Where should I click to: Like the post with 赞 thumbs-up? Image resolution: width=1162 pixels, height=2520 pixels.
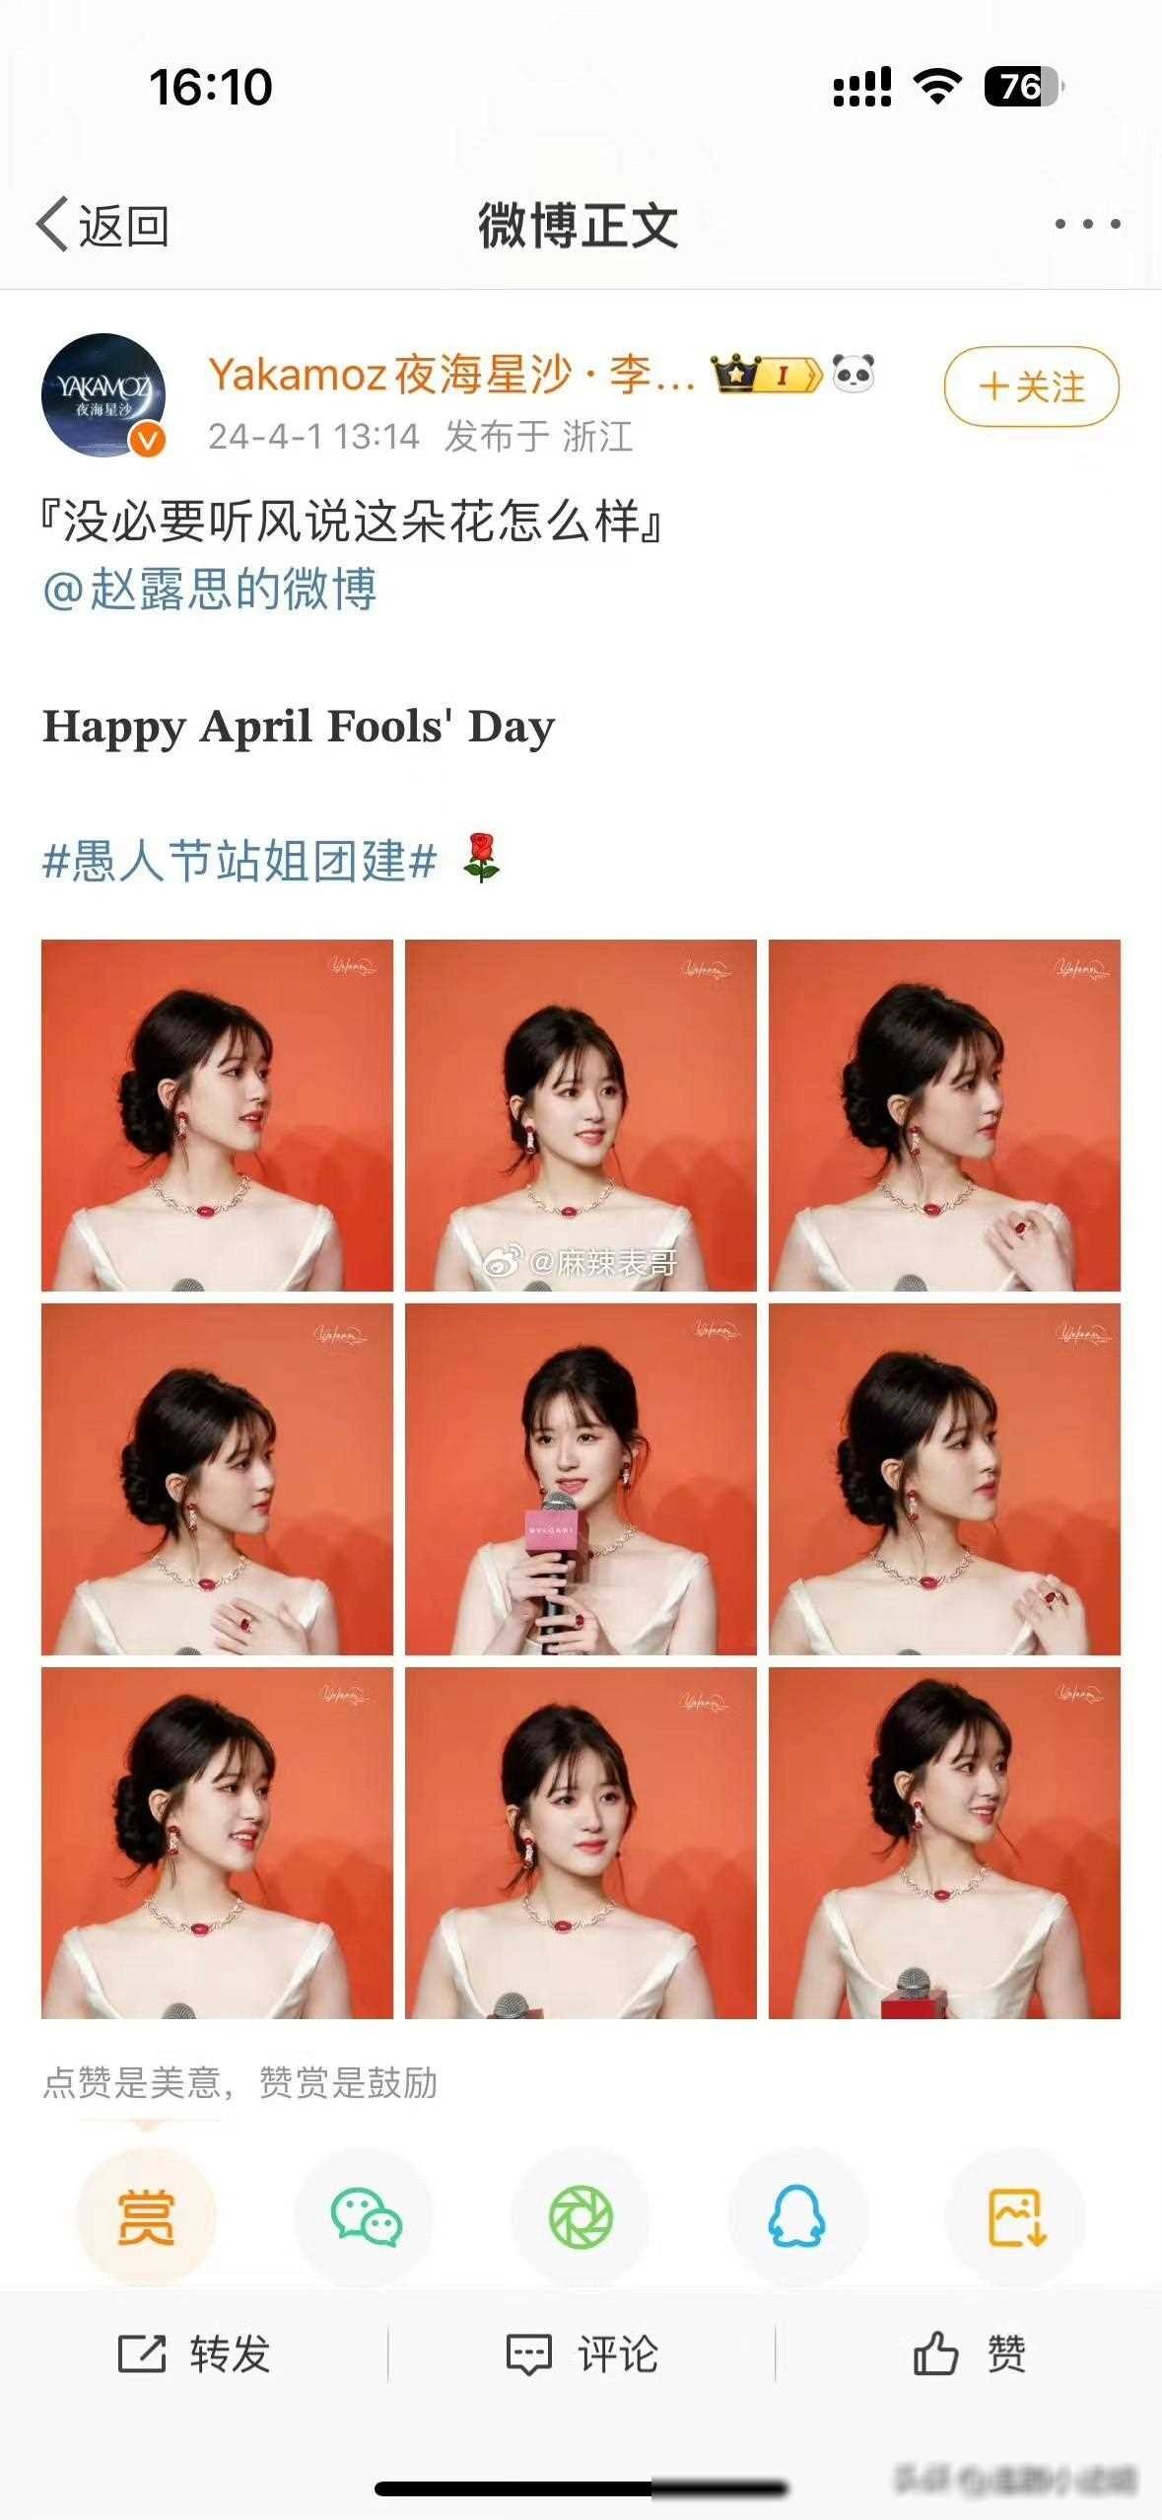pyautogui.click(x=969, y=2353)
